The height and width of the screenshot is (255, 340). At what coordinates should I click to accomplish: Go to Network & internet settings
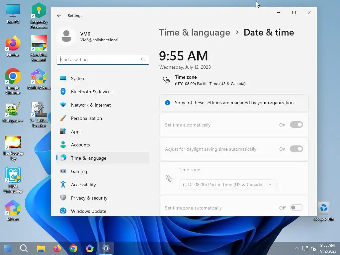(x=103, y=105)
